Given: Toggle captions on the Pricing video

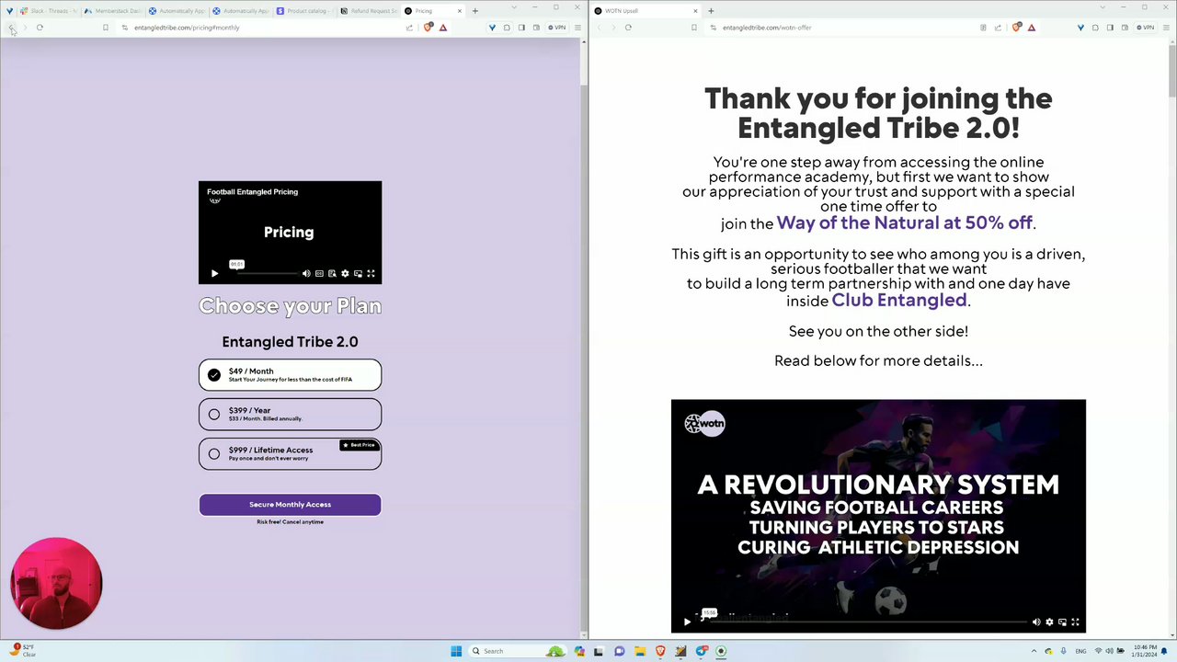Looking at the screenshot, I should point(319,273).
